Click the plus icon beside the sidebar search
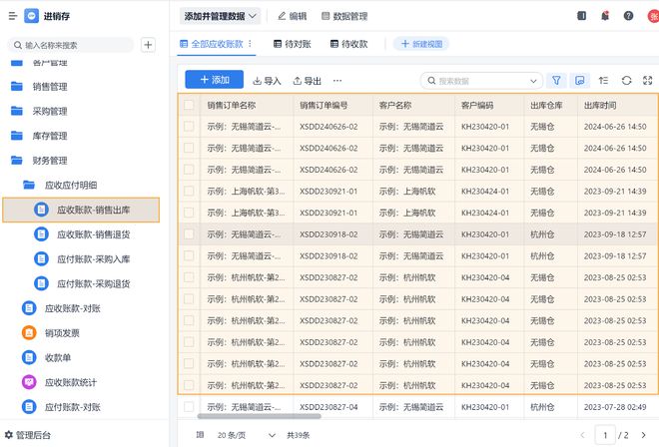The width and height of the screenshot is (659, 447). tap(148, 45)
